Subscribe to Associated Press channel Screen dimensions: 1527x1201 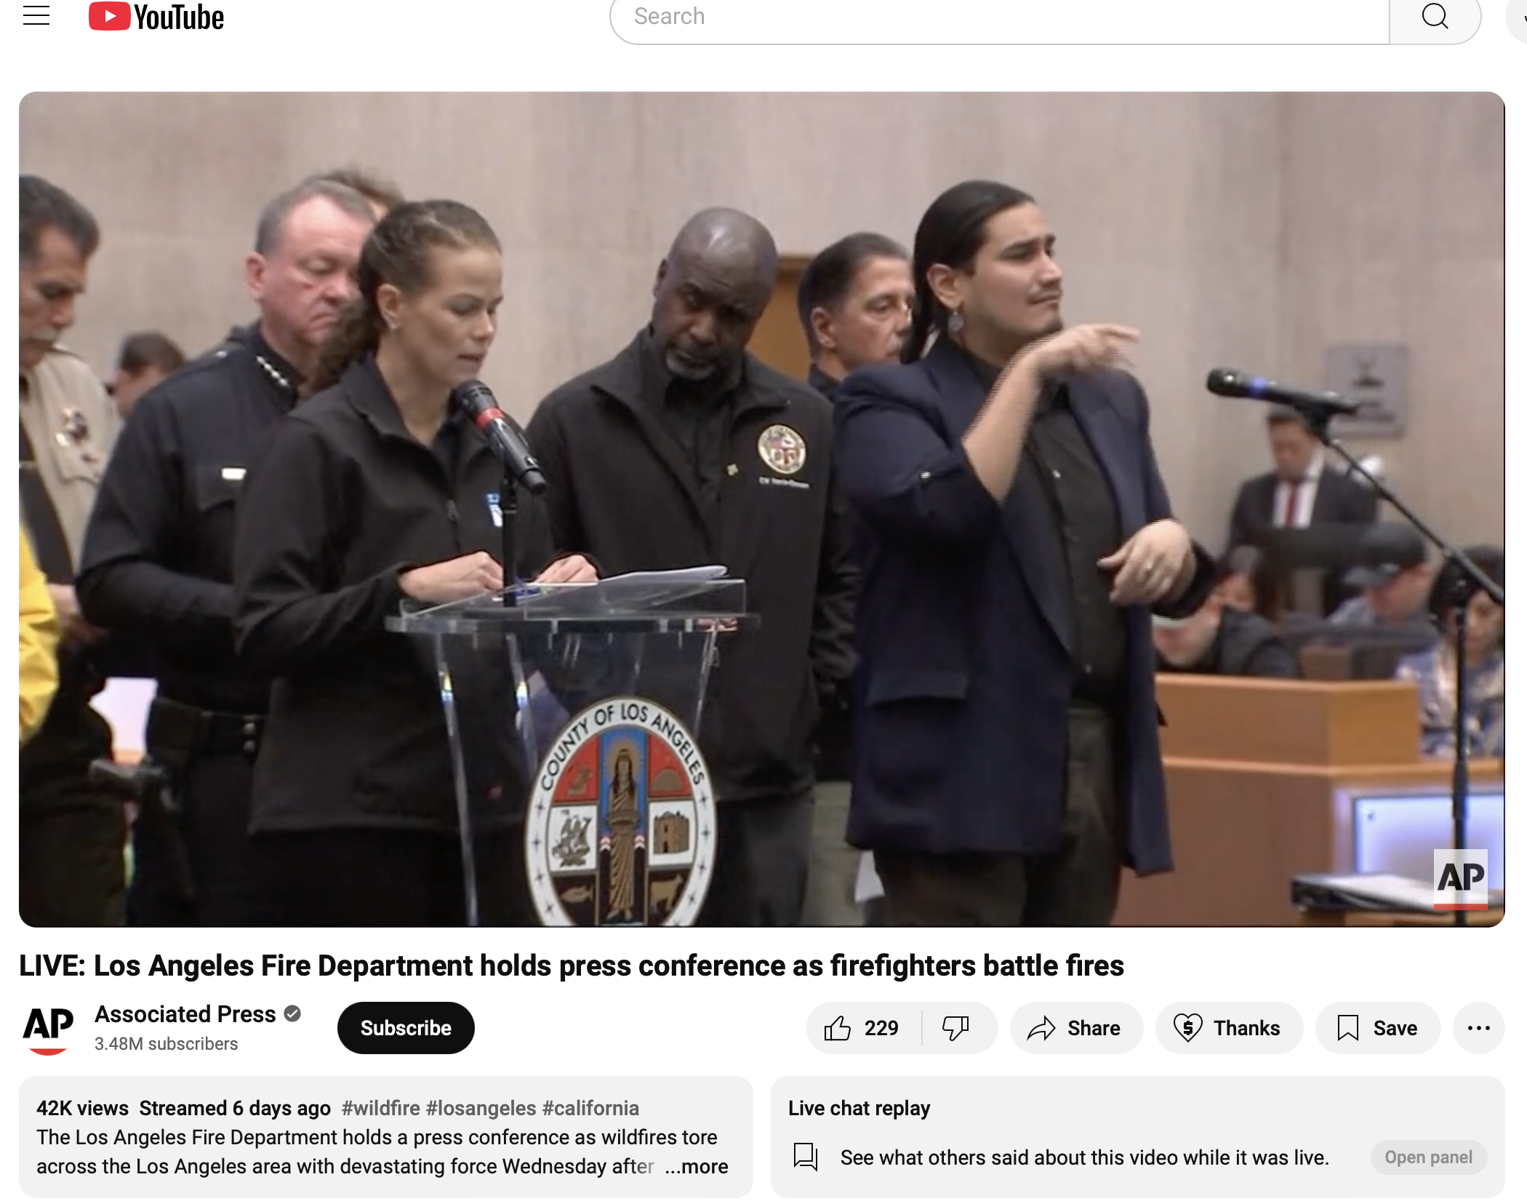tap(406, 1028)
